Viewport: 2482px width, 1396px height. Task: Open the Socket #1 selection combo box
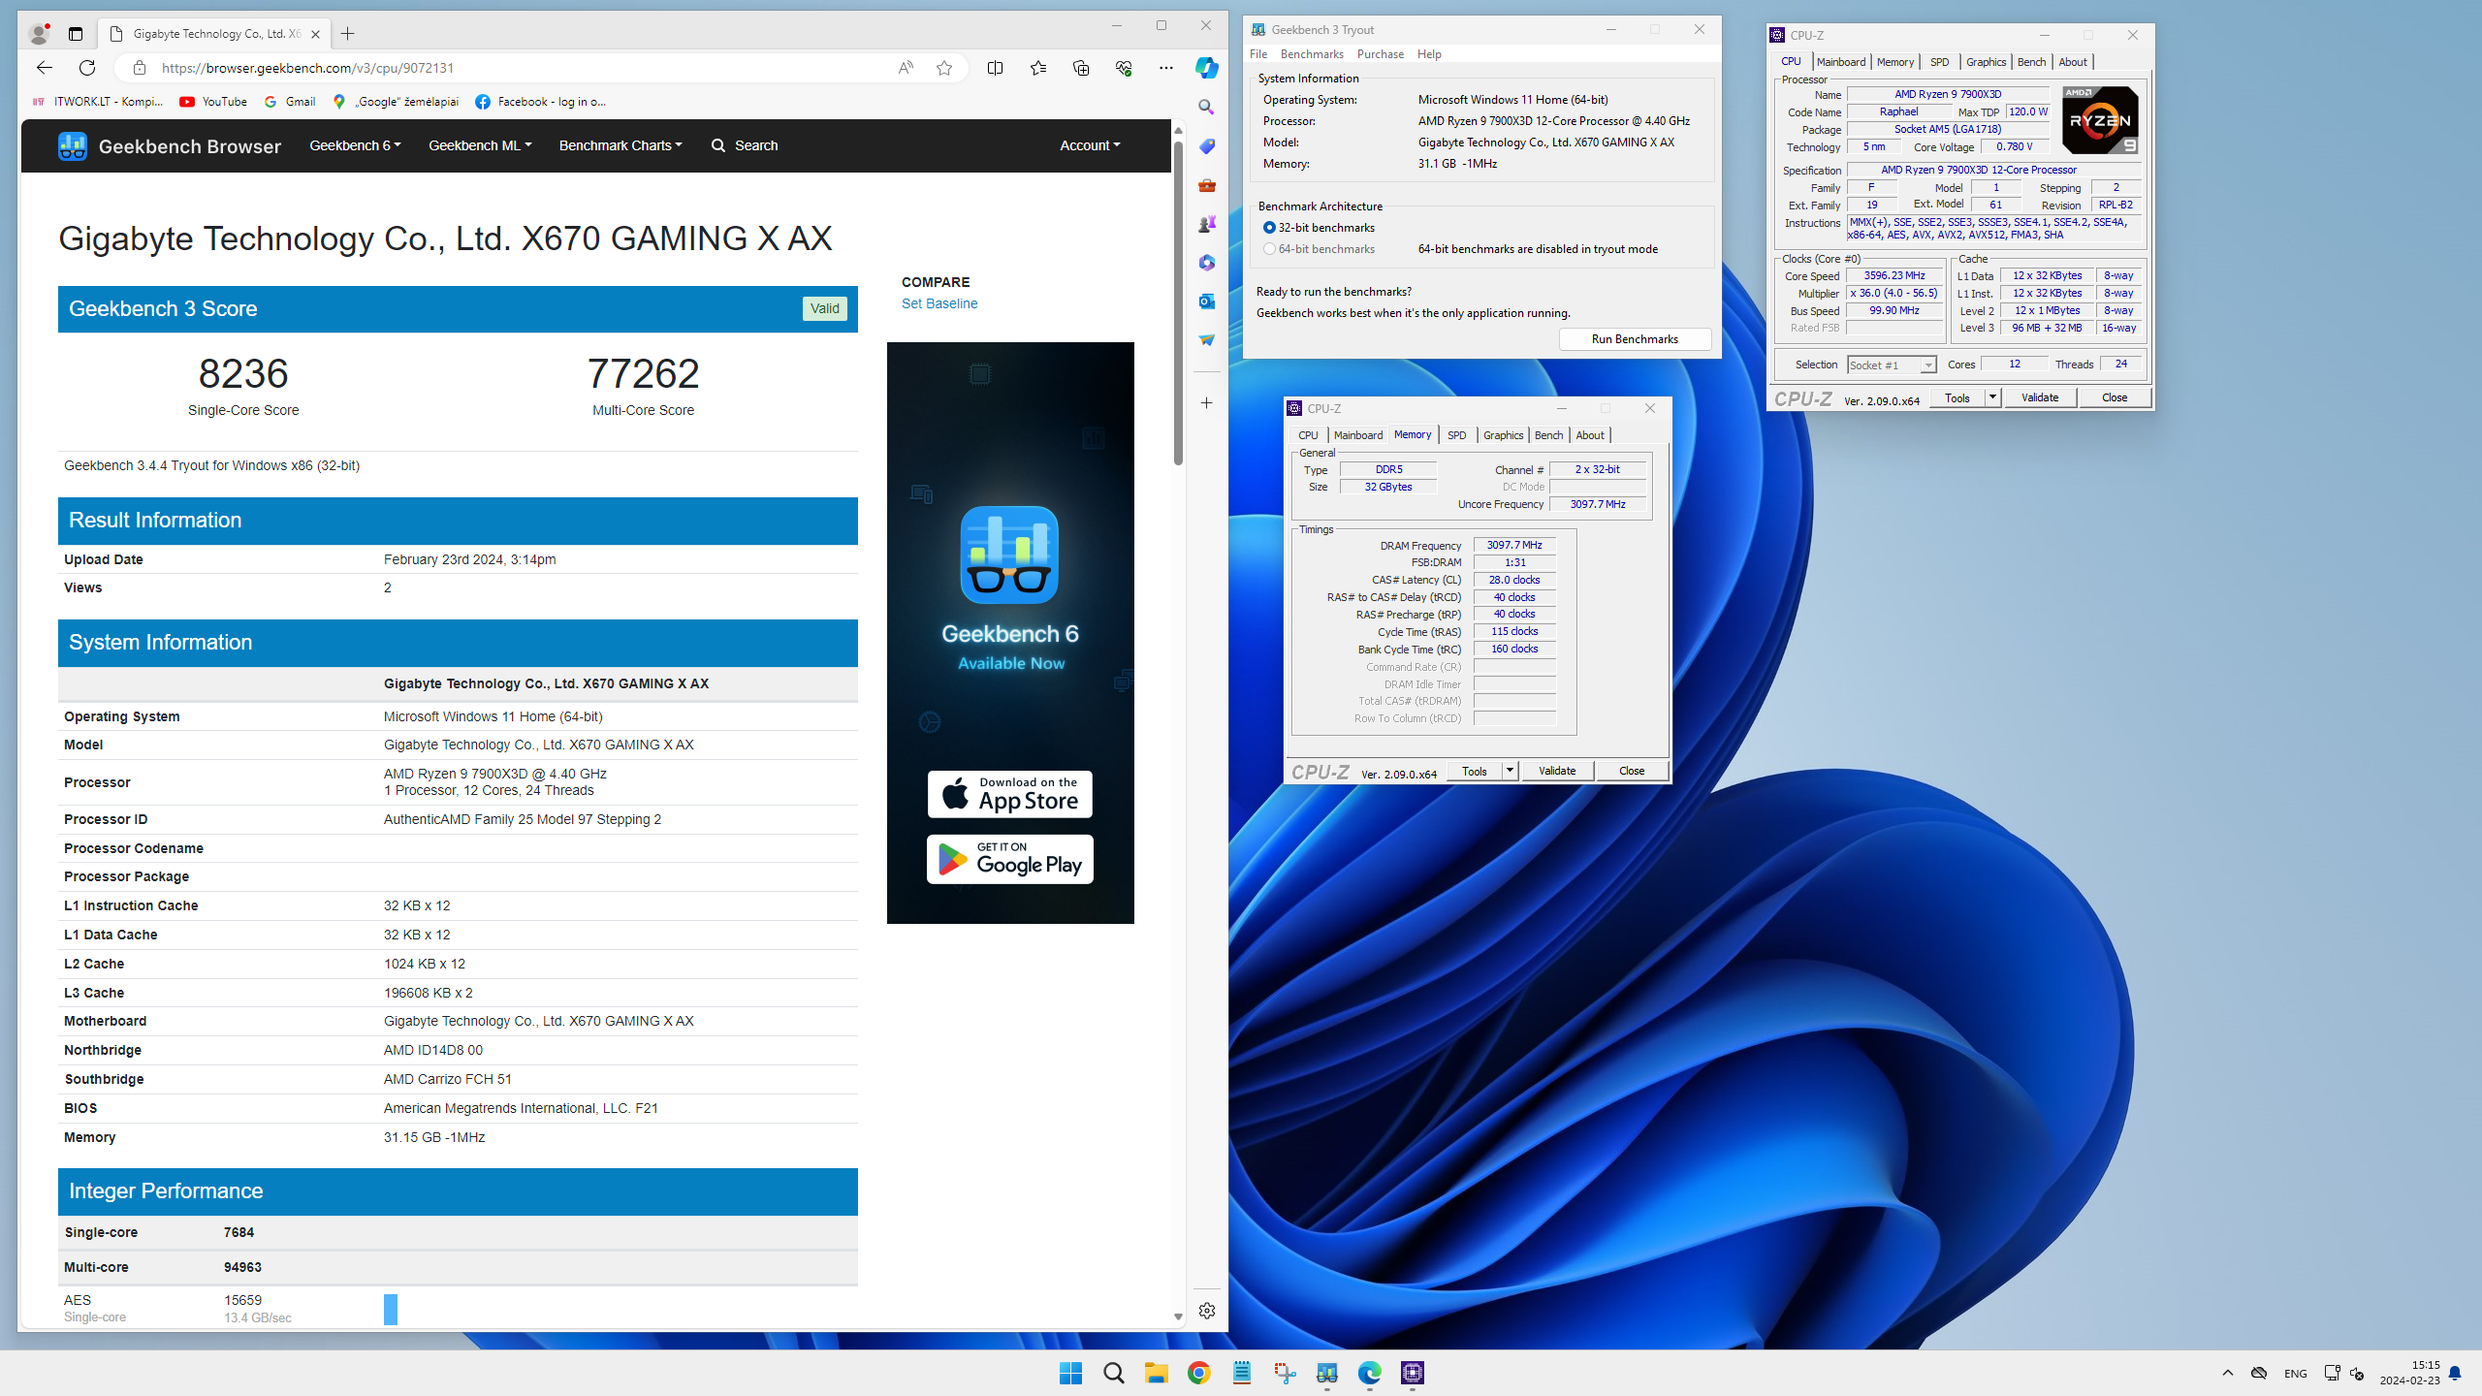click(1892, 365)
